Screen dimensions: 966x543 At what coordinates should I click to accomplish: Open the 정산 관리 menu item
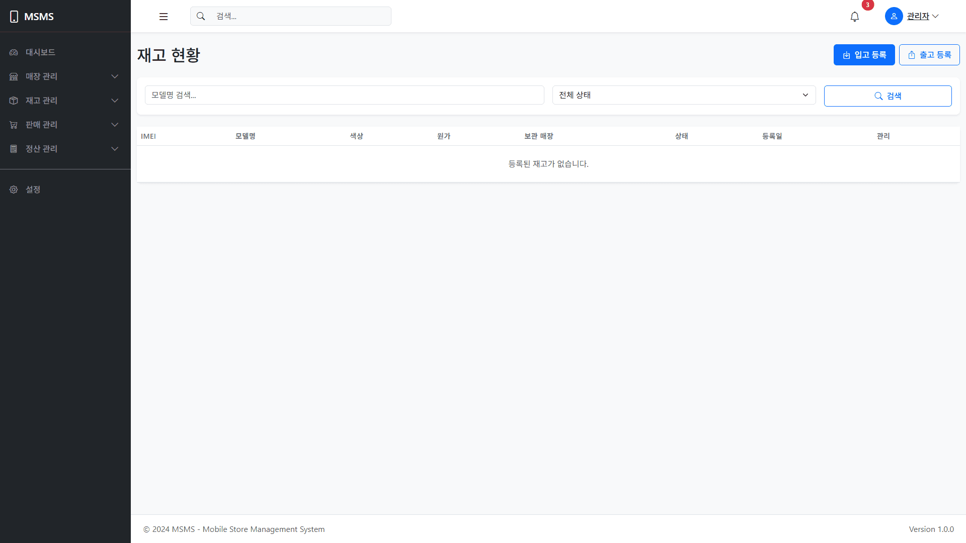tap(41, 149)
